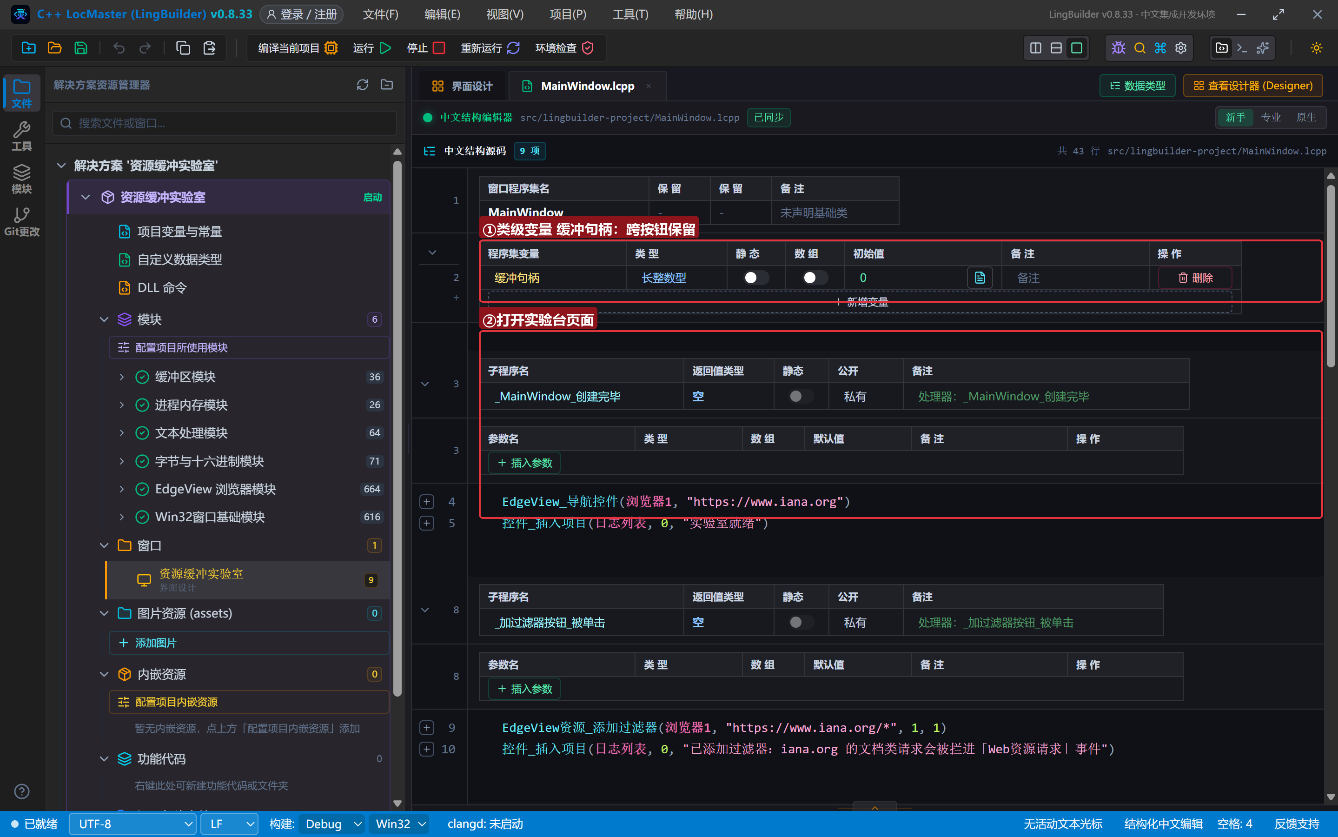Click the help question mark icon

[21, 791]
